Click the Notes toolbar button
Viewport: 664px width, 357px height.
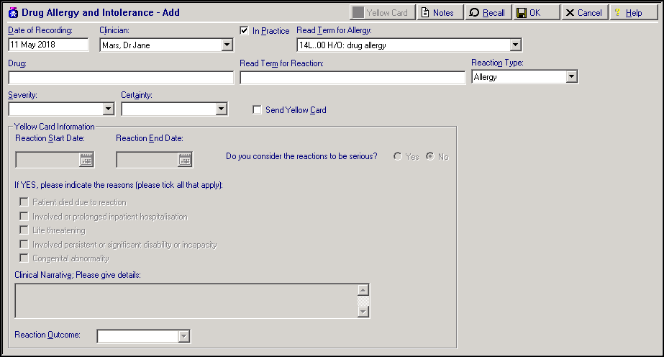[x=437, y=13]
